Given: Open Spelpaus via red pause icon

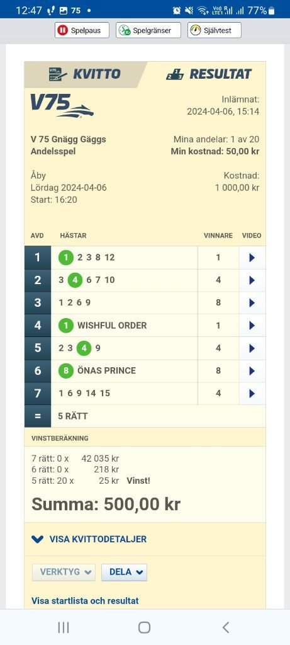Looking at the screenshot, I should [82, 30].
